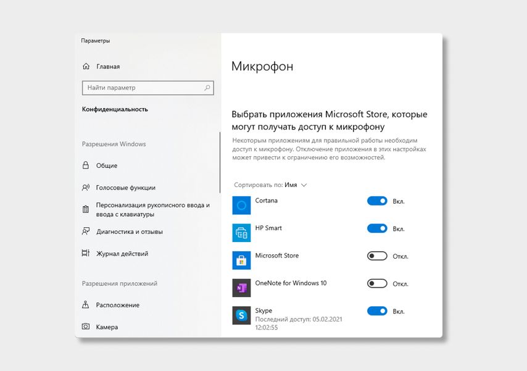The height and width of the screenshot is (371, 527).
Task: Open the Расположение privacy settings
Action: [x=117, y=305]
